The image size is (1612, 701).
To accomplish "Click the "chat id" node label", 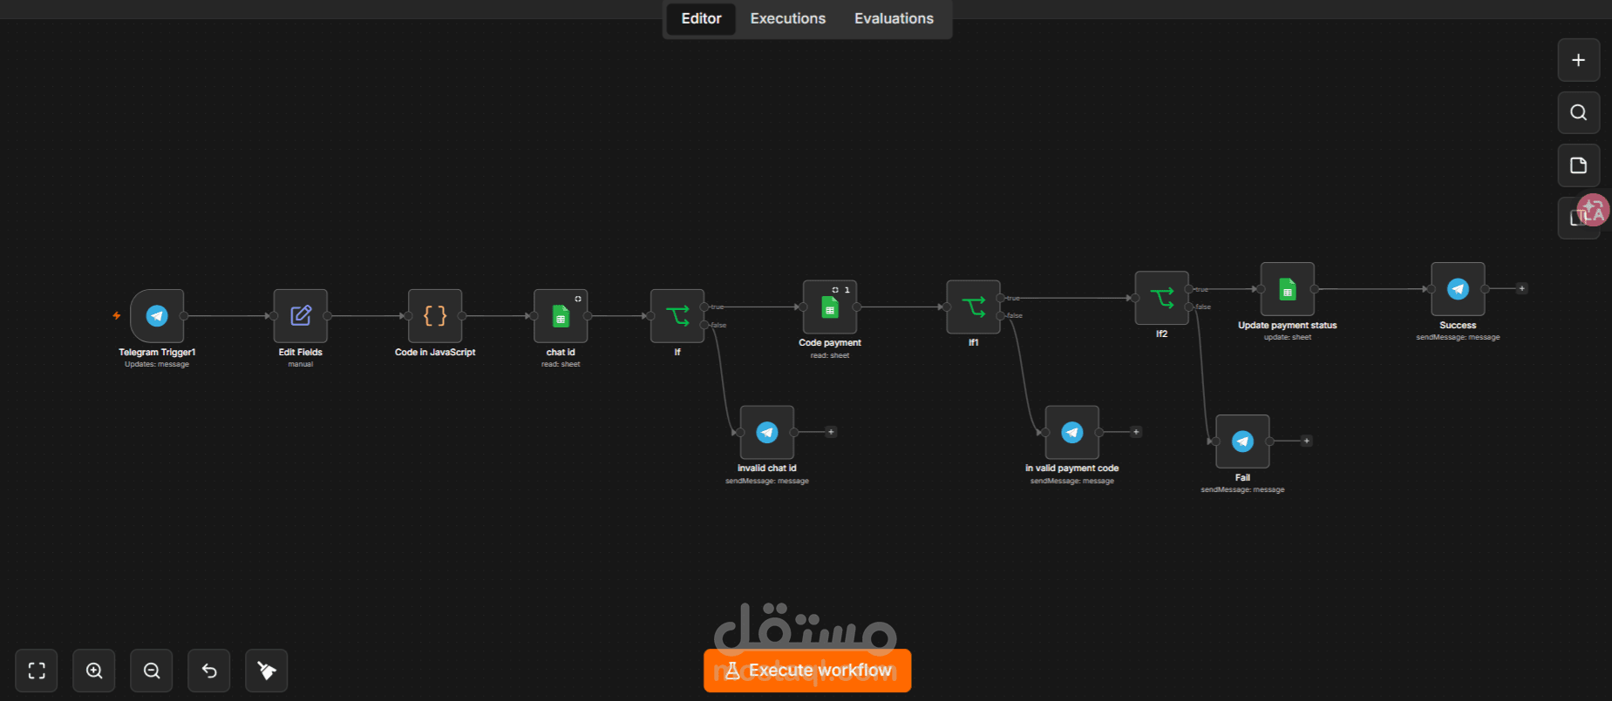I will tap(561, 353).
